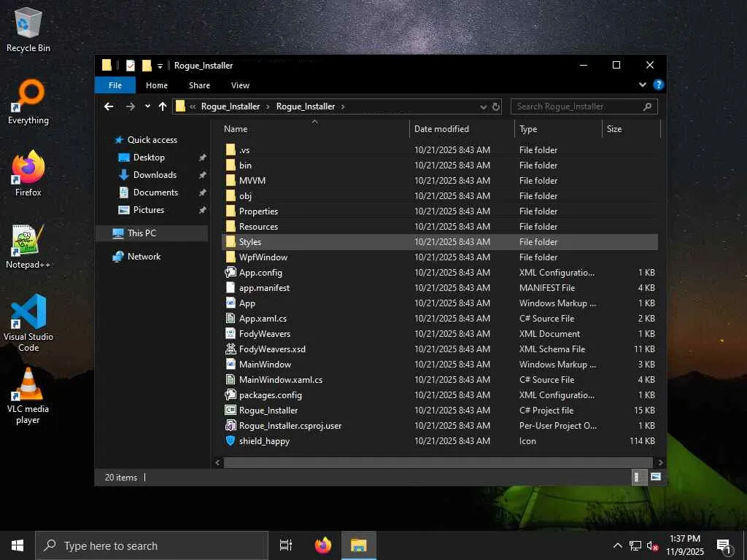Viewport: 747px width, 560px height.
Task: Click the horizontal scrollbar right arrow
Action: coord(660,462)
